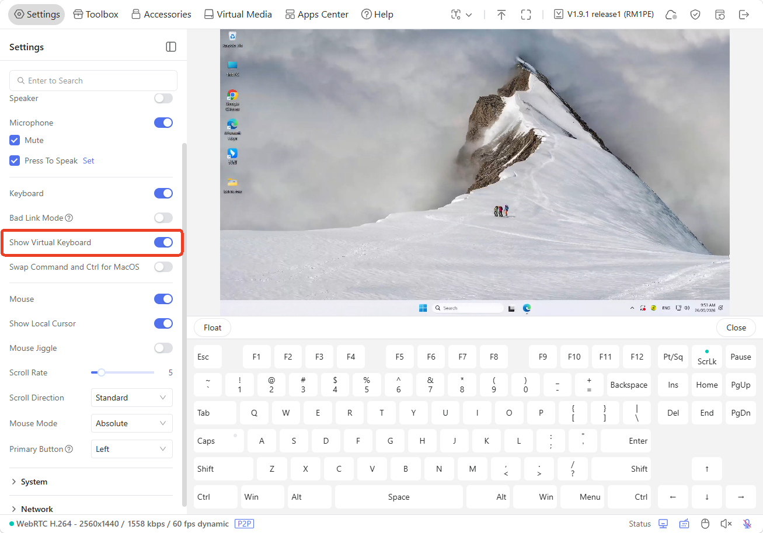The width and height of the screenshot is (763, 533).
Task: Click the Enter key on virtual keyboard
Action: (625, 441)
